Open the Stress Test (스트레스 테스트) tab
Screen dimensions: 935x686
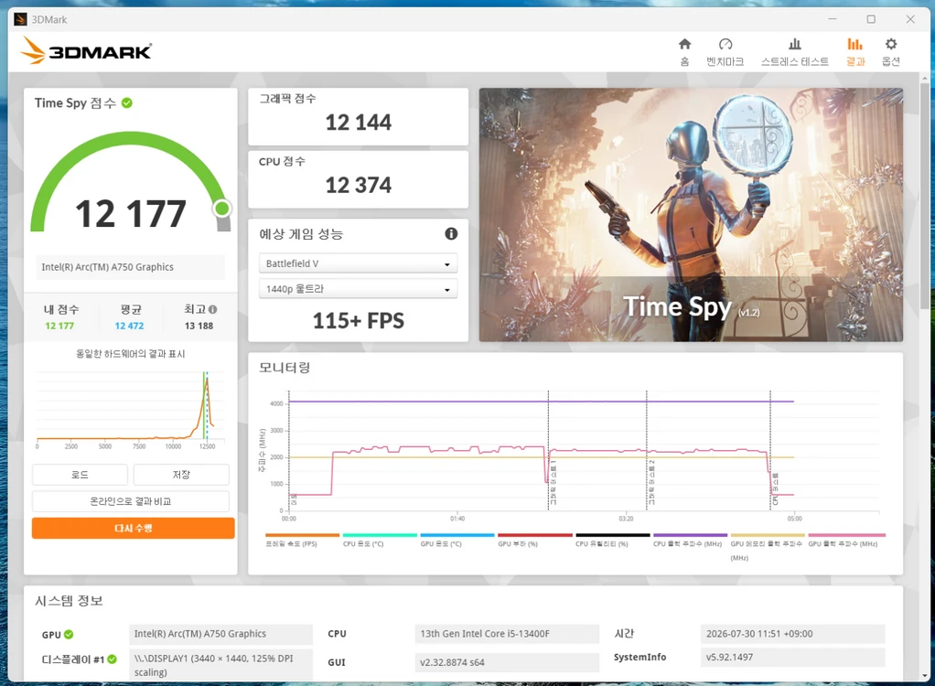point(794,52)
